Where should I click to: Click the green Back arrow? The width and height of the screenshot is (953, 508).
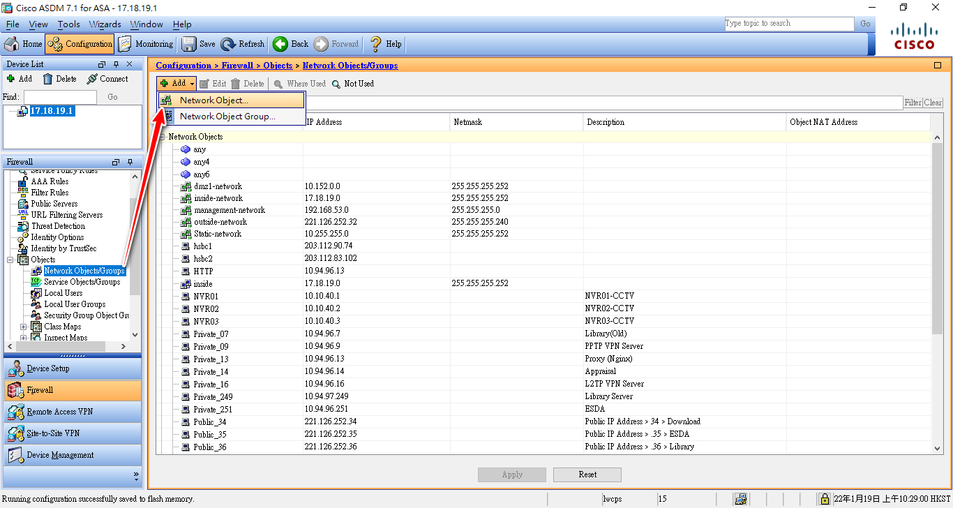point(280,44)
